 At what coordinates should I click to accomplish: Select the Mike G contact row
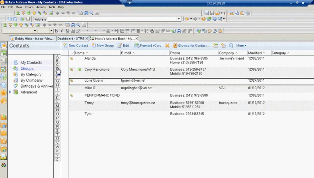pos(191,88)
